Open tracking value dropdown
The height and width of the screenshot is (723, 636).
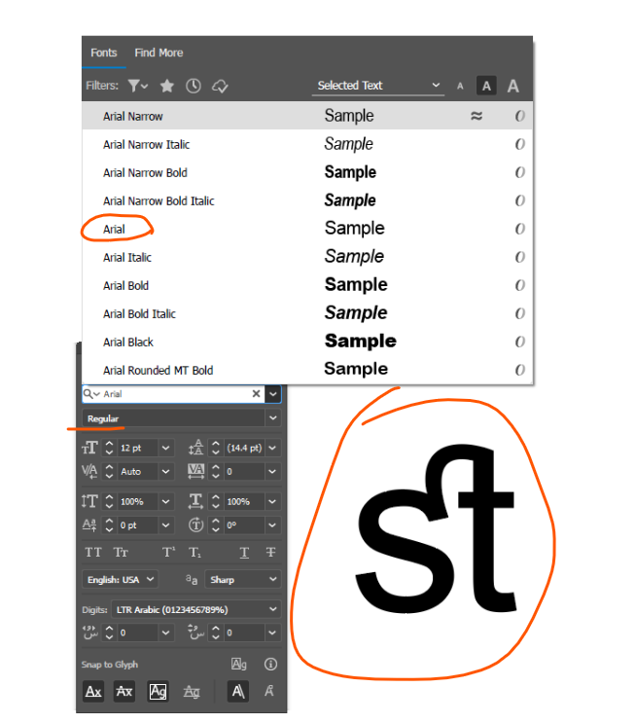click(272, 471)
